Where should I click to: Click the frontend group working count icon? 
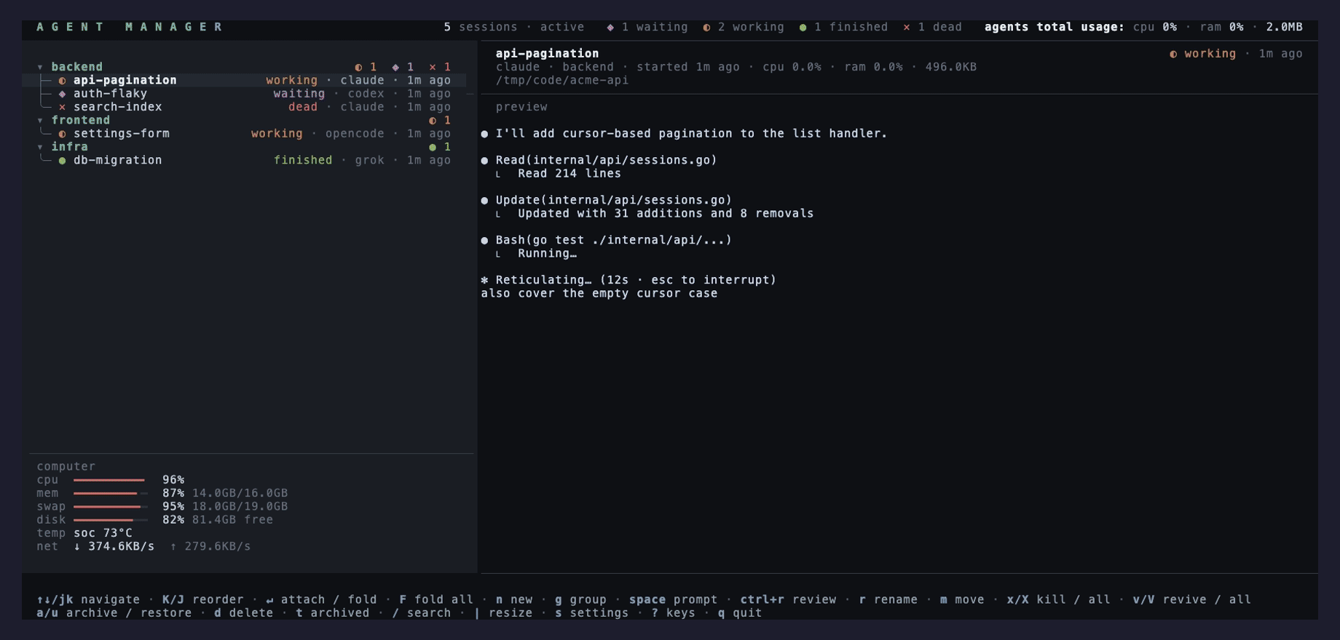(433, 121)
